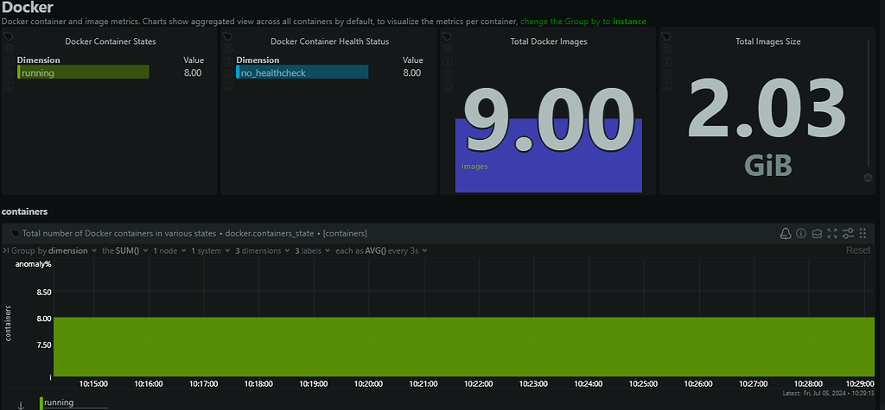
Task: Open chart settings sliders icon
Action: tap(848, 233)
